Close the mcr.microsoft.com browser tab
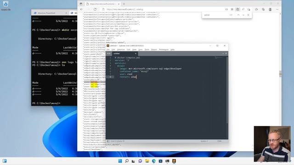This screenshot has height=165, width=294. point(119,4)
